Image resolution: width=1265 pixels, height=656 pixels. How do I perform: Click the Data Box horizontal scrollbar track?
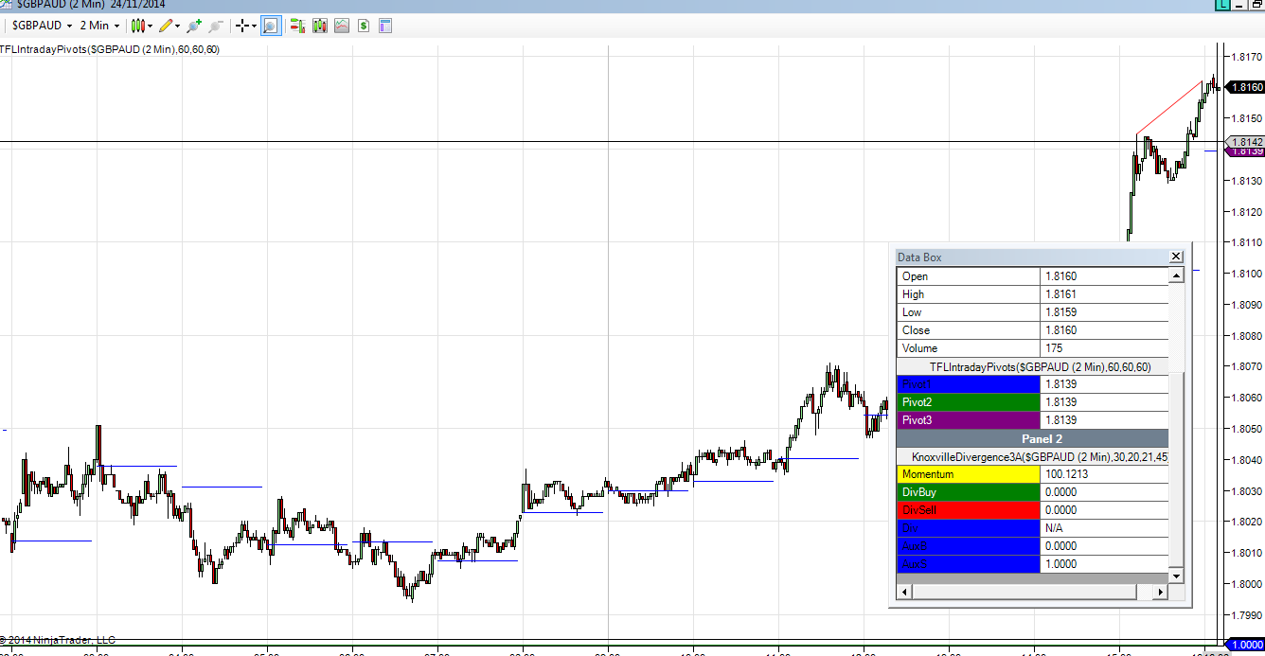point(1144,592)
